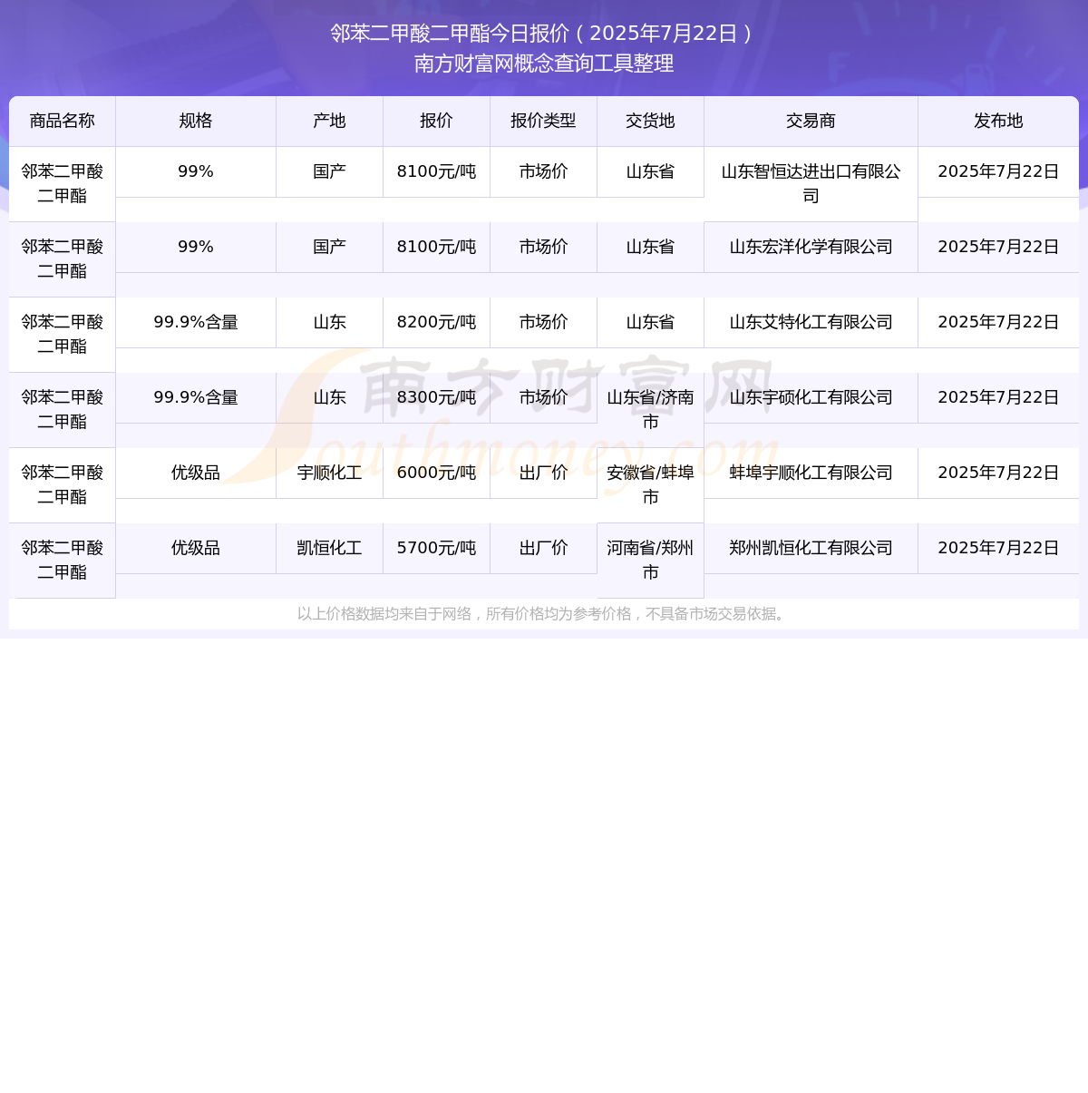This screenshot has width=1088, height=1093.
Task: Click the 发布地 column header
Action: (x=998, y=122)
